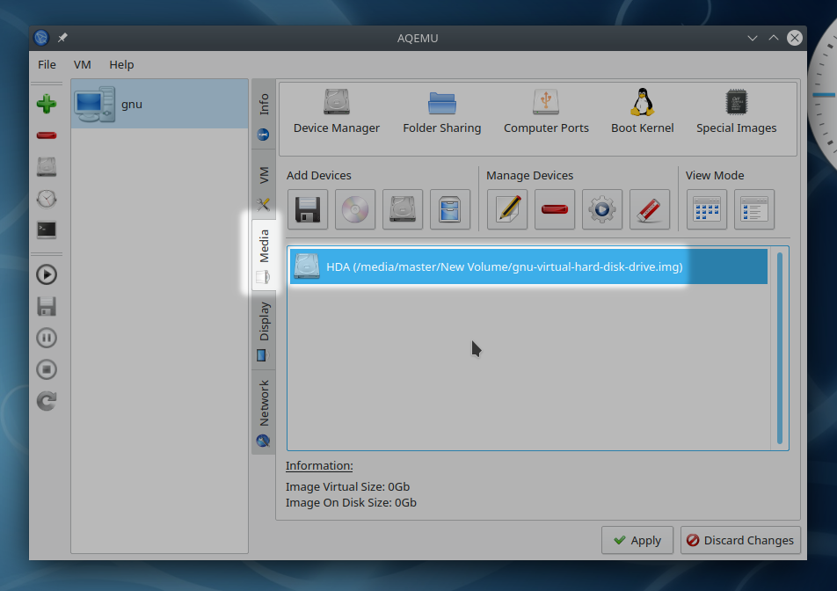This screenshot has width=837, height=591.
Task: Open Special Images section
Action: coord(736,112)
